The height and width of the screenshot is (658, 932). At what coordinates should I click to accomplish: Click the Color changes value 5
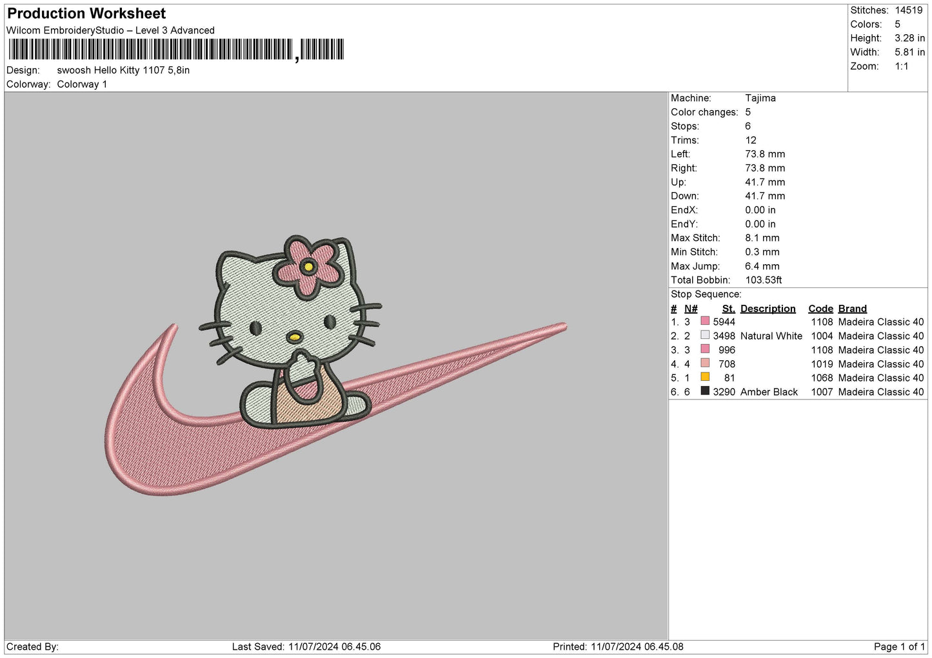tap(748, 112)
